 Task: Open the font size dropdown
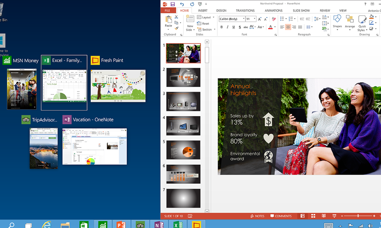[255, 18]
